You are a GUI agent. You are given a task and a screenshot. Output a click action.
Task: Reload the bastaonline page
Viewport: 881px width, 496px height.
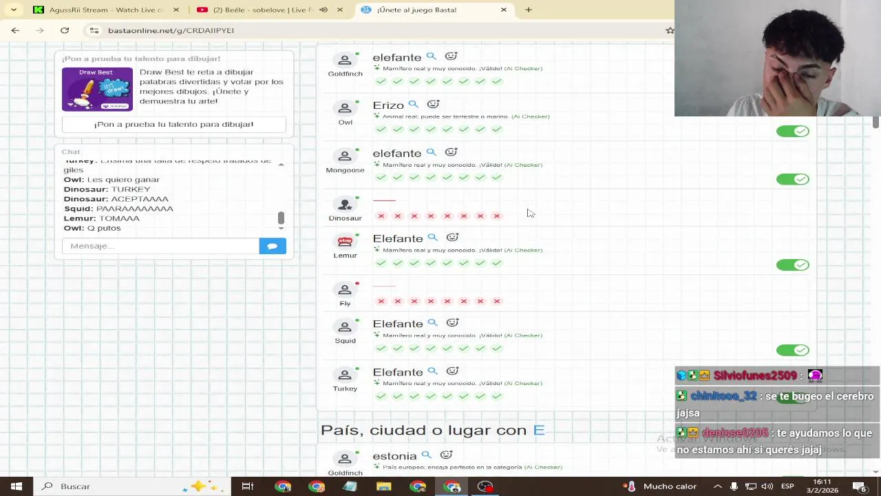point(65,30)
